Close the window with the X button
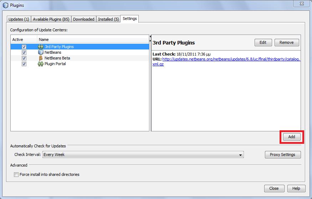This screenshot has height=199, width=312. [302, 4]
